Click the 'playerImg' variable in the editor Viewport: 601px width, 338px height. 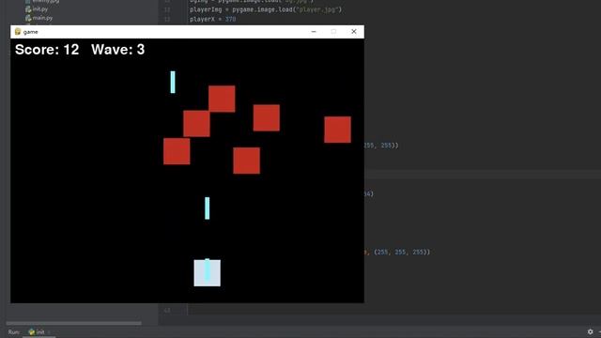[206, 9]
